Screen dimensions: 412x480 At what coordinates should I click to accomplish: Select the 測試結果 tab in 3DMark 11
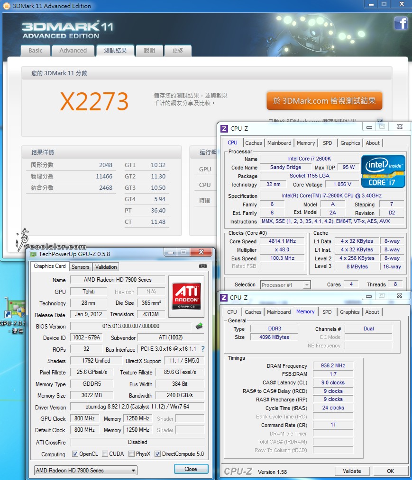[x=115, y=51]
